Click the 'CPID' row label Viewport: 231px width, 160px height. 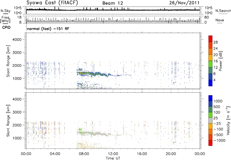6,27
